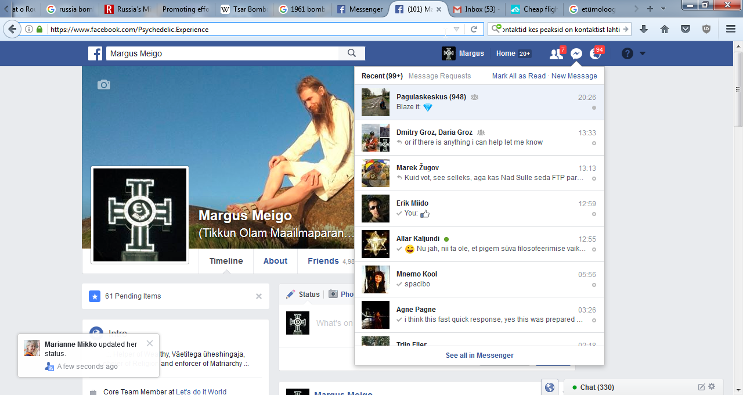This screenshot has width=743, height=395.
Task: Click the cover photo camera icon
Action: (x=104, y=85)
